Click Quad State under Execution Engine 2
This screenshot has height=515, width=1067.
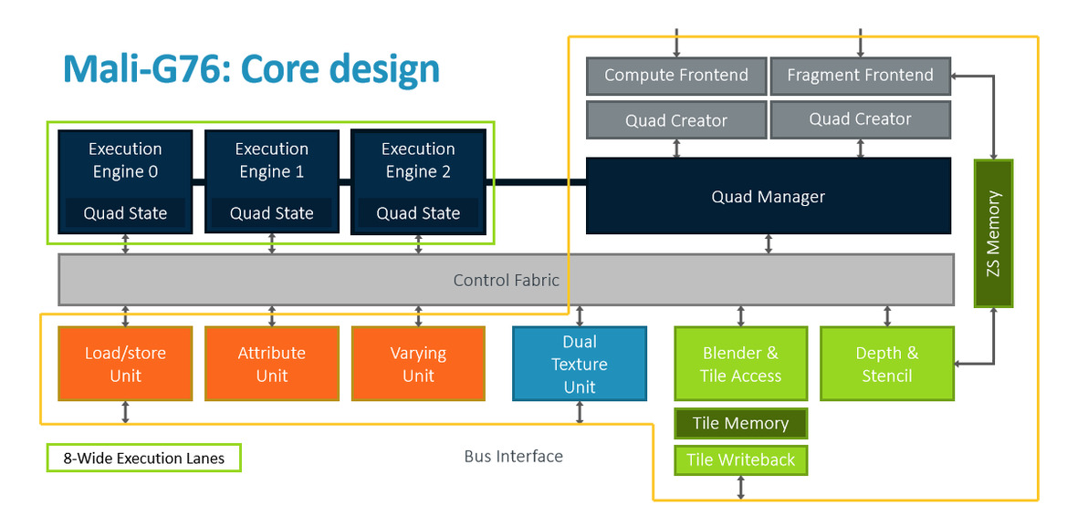click(x=419, y=213)
